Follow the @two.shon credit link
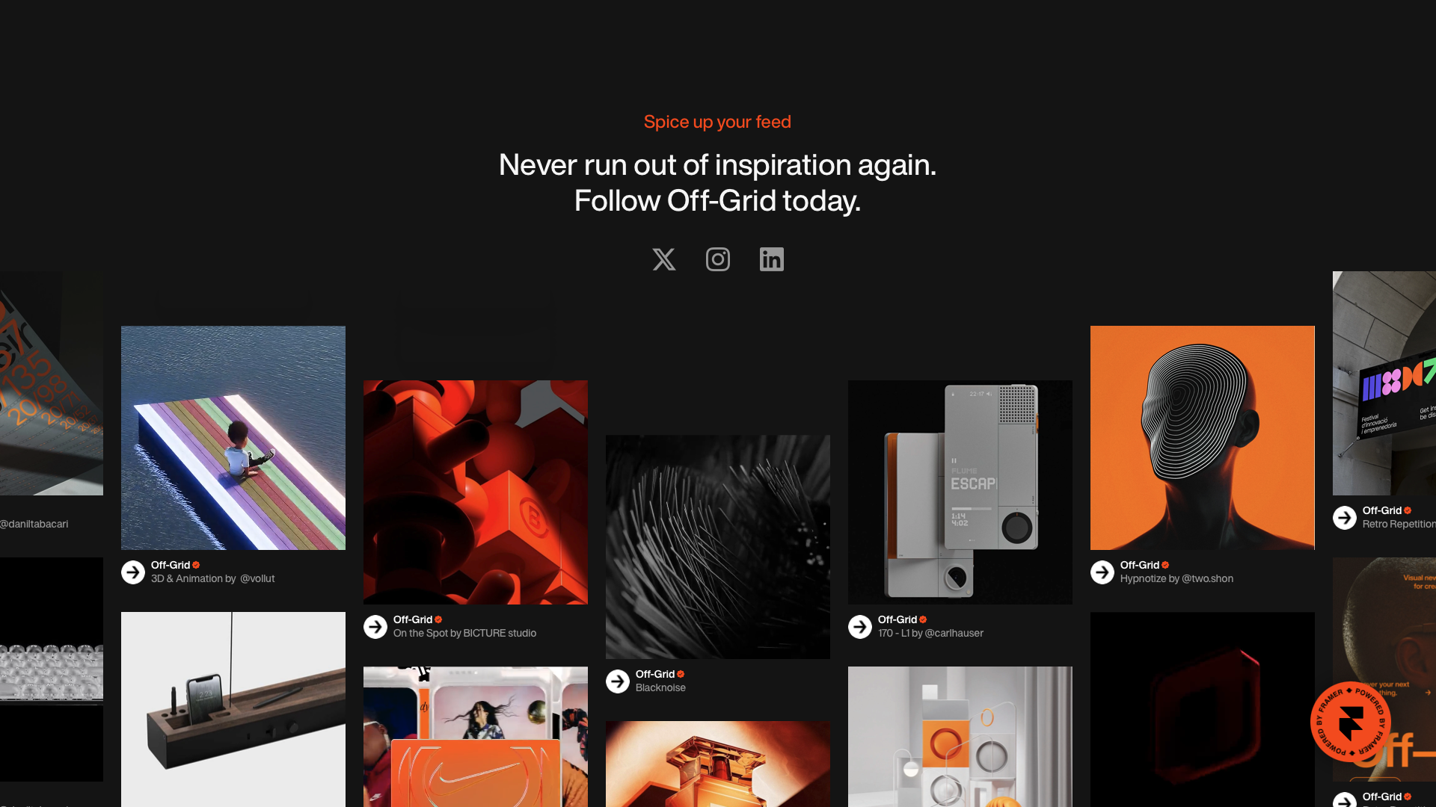 1208,578
